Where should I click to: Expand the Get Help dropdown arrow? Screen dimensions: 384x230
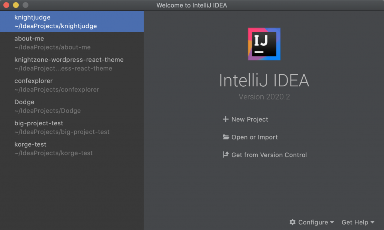[372, 222]
